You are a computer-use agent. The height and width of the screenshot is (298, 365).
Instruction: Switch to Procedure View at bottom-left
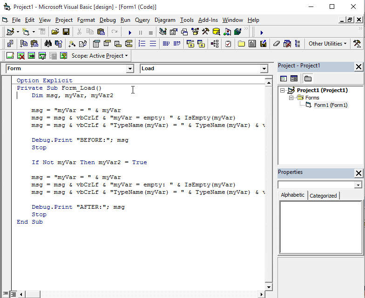point(6,294)
